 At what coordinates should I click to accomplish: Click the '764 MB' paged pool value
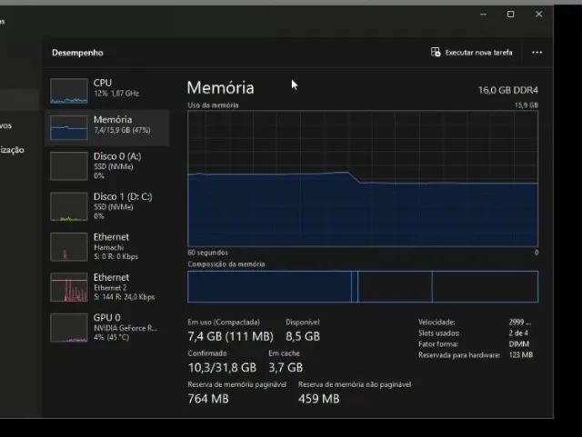[208, 399]
